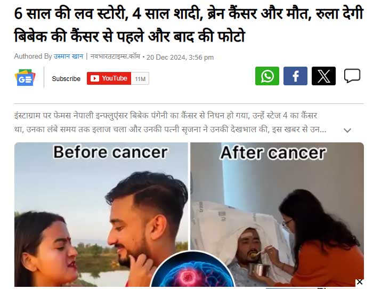The height and width of the screenshot is (289, 373).
Task: Open the After cancer hospital photo
Action: (x=277, y=214)
